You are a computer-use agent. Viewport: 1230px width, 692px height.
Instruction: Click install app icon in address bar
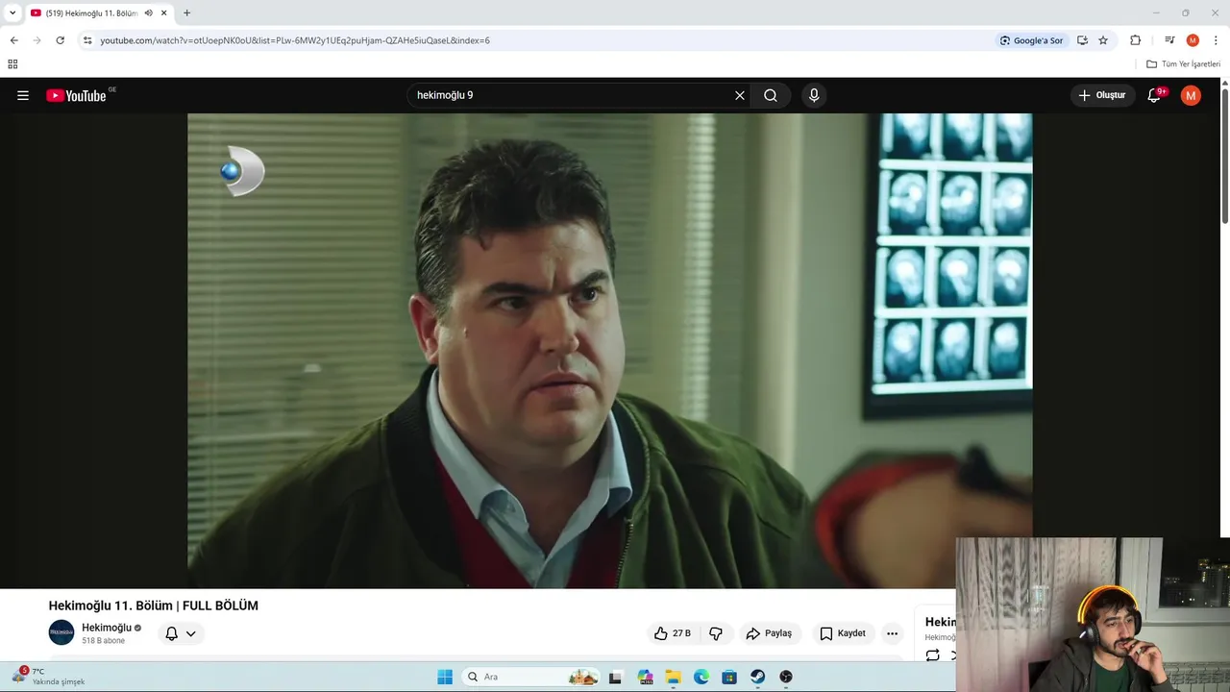point(1082,40)
